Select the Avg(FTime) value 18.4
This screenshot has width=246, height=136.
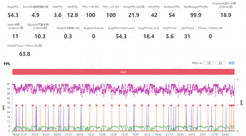coord(149,37)
